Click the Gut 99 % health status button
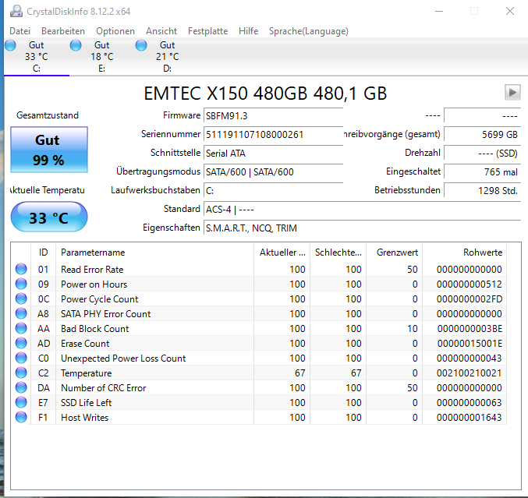Viewport: 528px width, 498px height. pyautogui.click(x=49, y=150)
